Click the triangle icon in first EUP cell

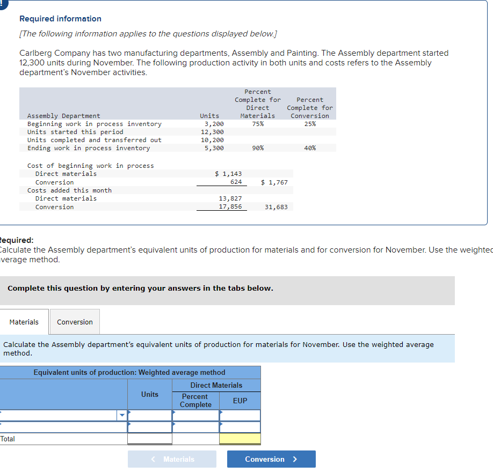pos(220,411)
